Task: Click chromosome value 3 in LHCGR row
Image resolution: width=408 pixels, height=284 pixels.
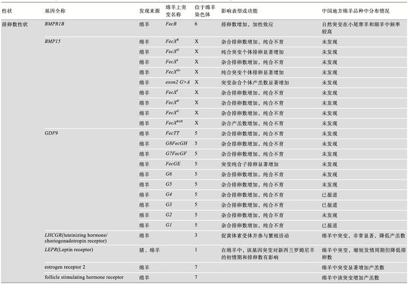Action: click(x=196, y=236)
